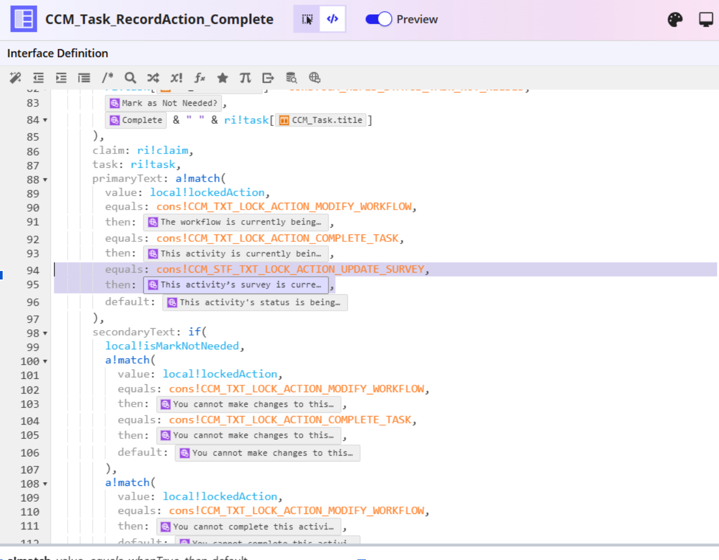Click ri!task value on line 87
Screen dimensions: 719x560
153,165
